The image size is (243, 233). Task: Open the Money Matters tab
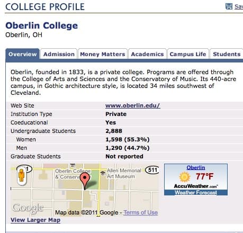pyautogui.click(x=103, y=54)
